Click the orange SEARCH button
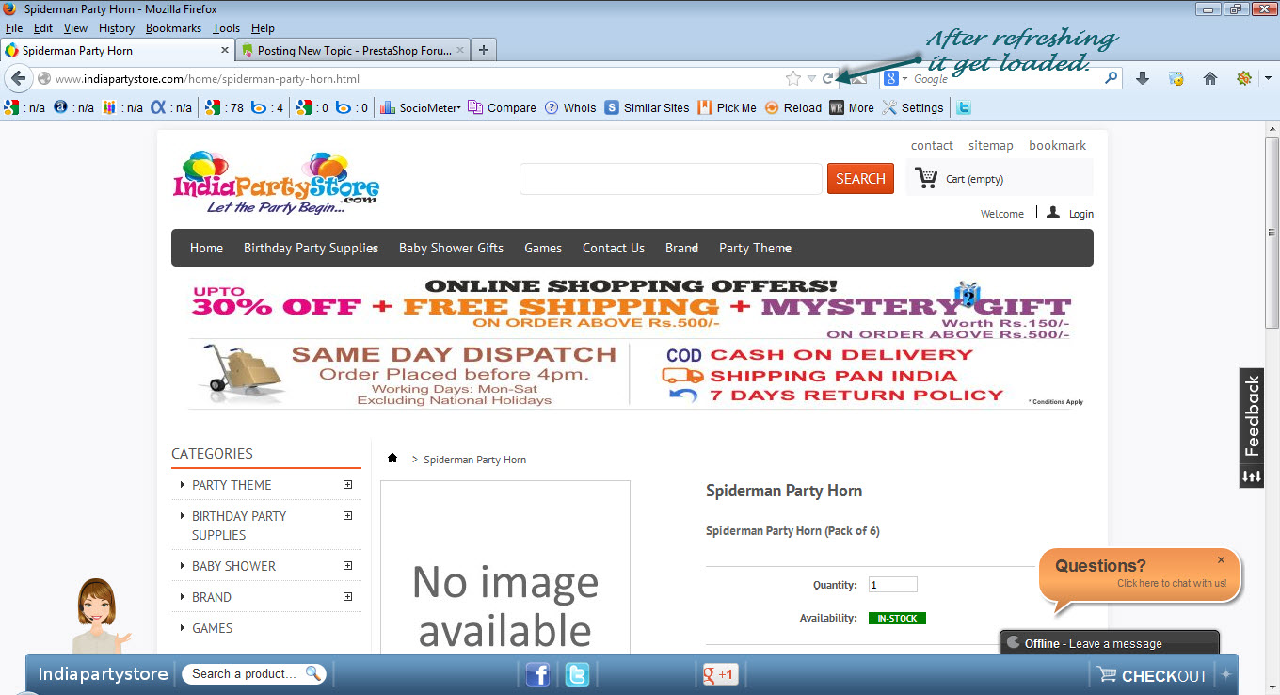 click(860, 178)
